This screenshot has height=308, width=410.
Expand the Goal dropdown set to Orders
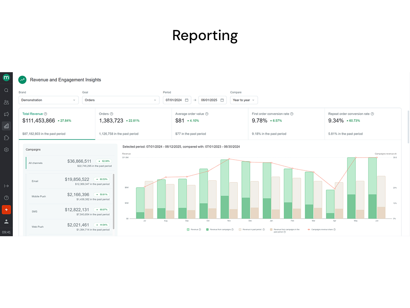120,100
